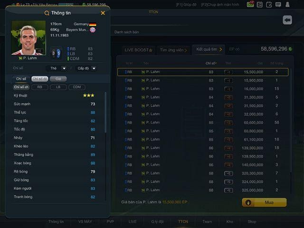Open the TTCN tab at the top
The width and height of the screenshot is (304, 228).
tap(153, 12)
